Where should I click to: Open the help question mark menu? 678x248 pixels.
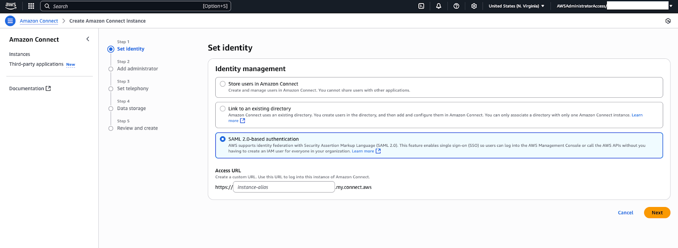click(456, 6)
